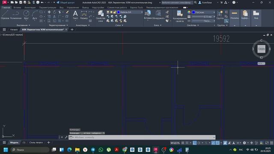This screenshot has height=154, width=274.
Task: Open the Утилиты panel
Action: click(x=235, y=18)
